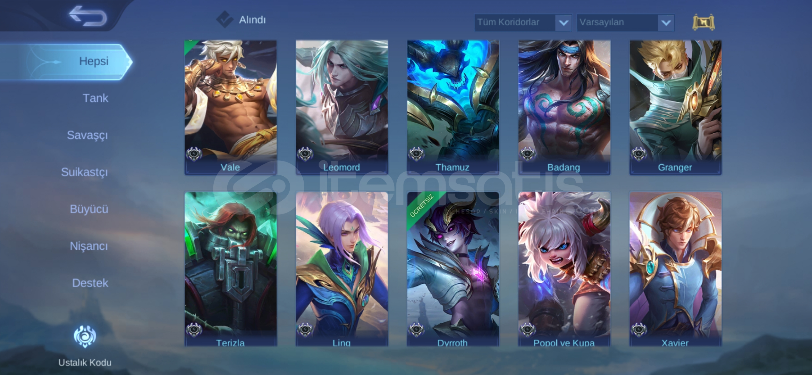Viewport: 812px width, 375px height.
Task: Click the mastery badge on Xavier's card
Action: [639, 330]
